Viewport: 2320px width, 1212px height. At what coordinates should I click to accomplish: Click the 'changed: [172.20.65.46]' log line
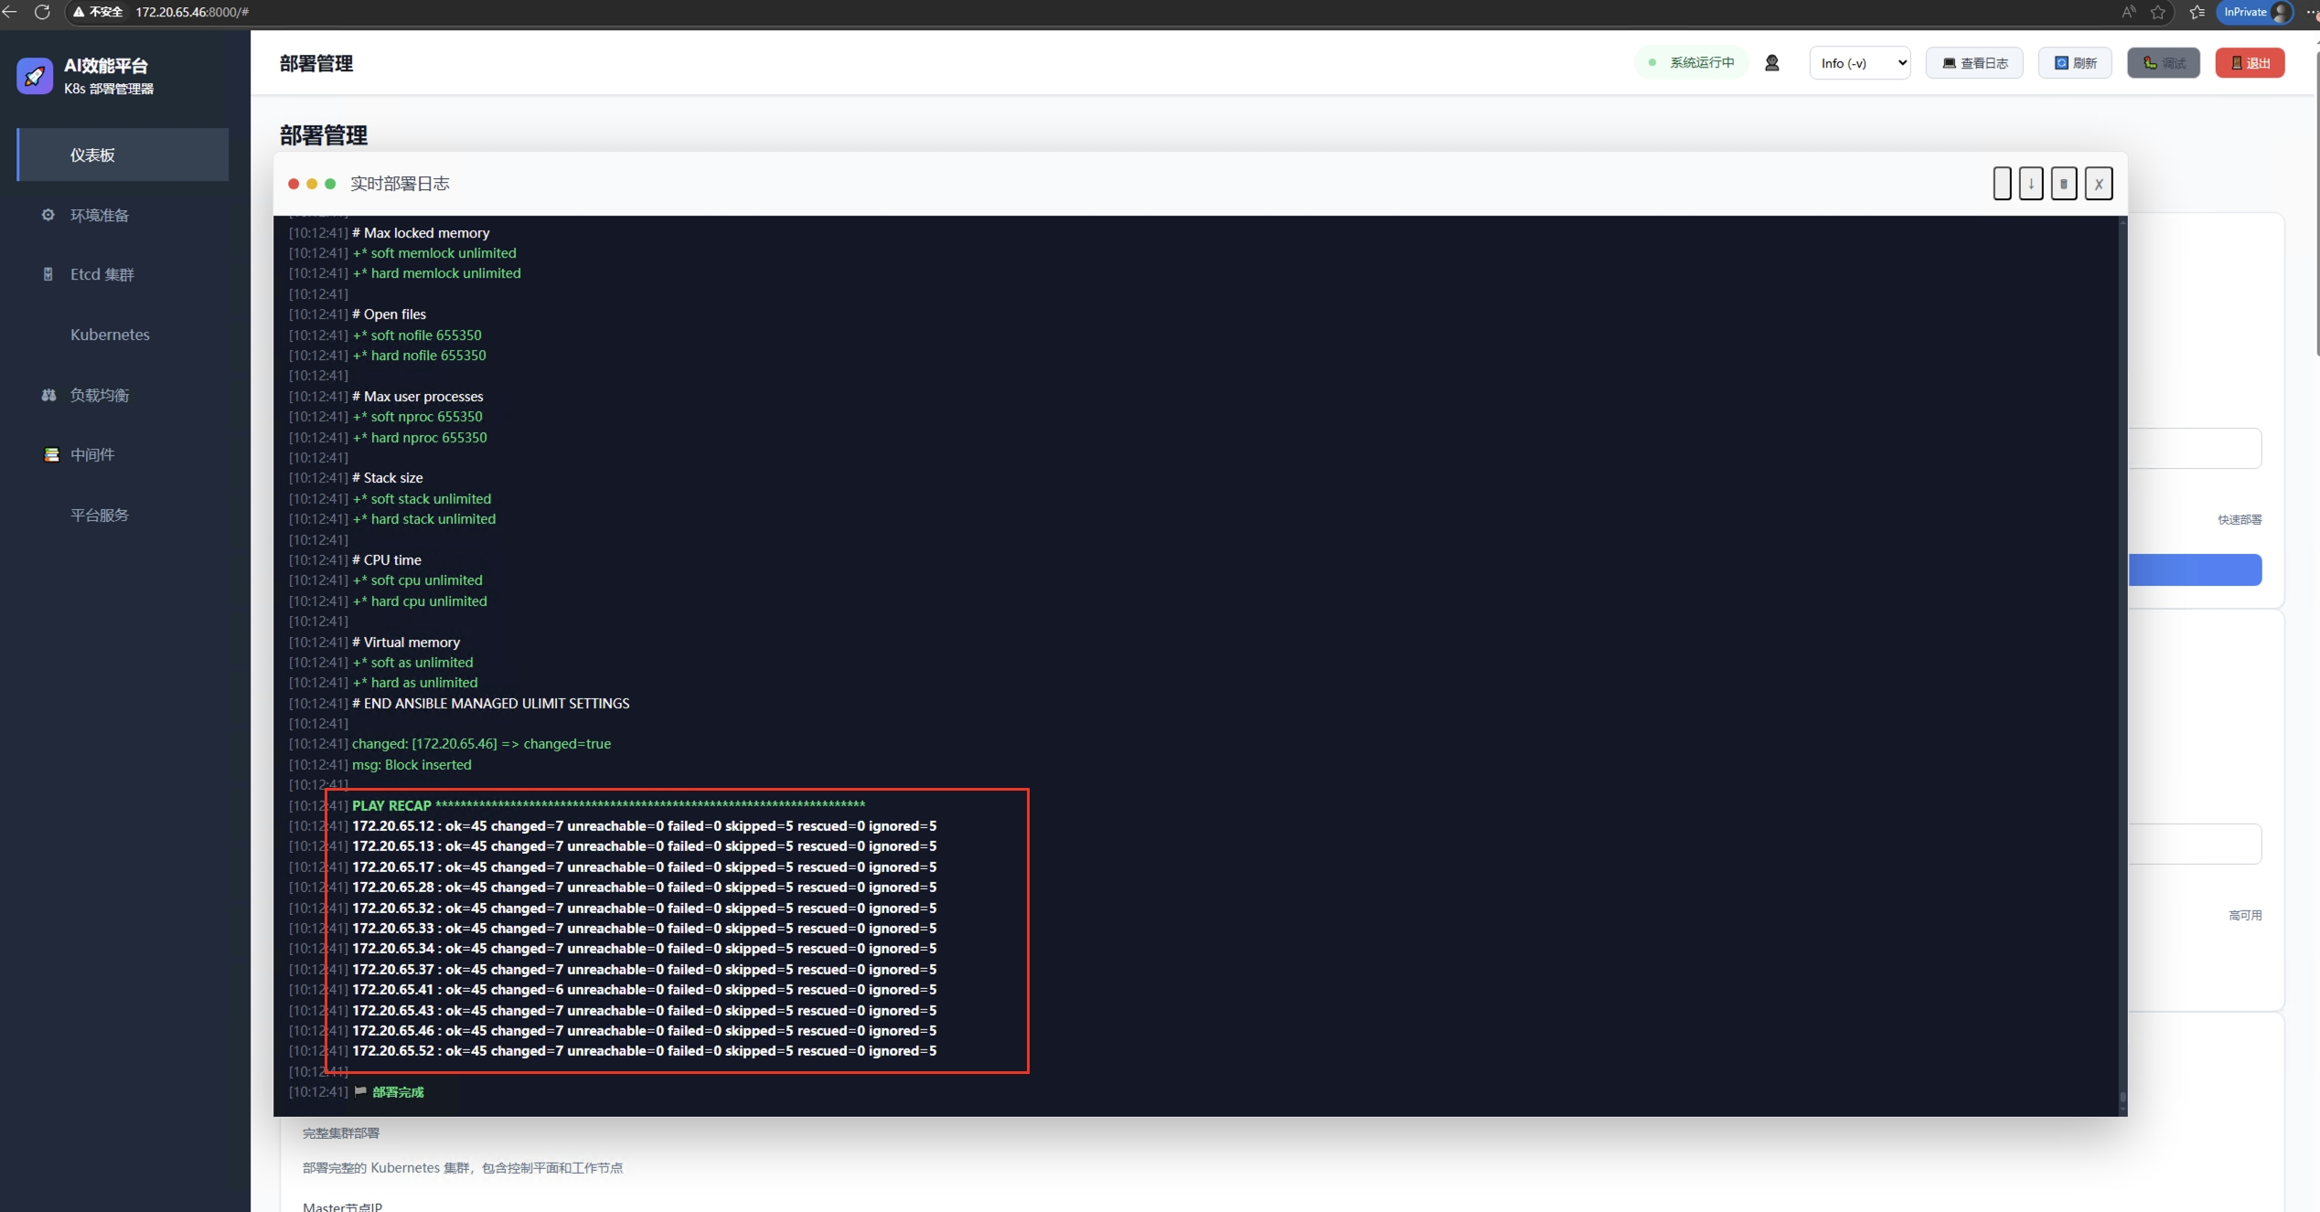(x=481, y=743)
